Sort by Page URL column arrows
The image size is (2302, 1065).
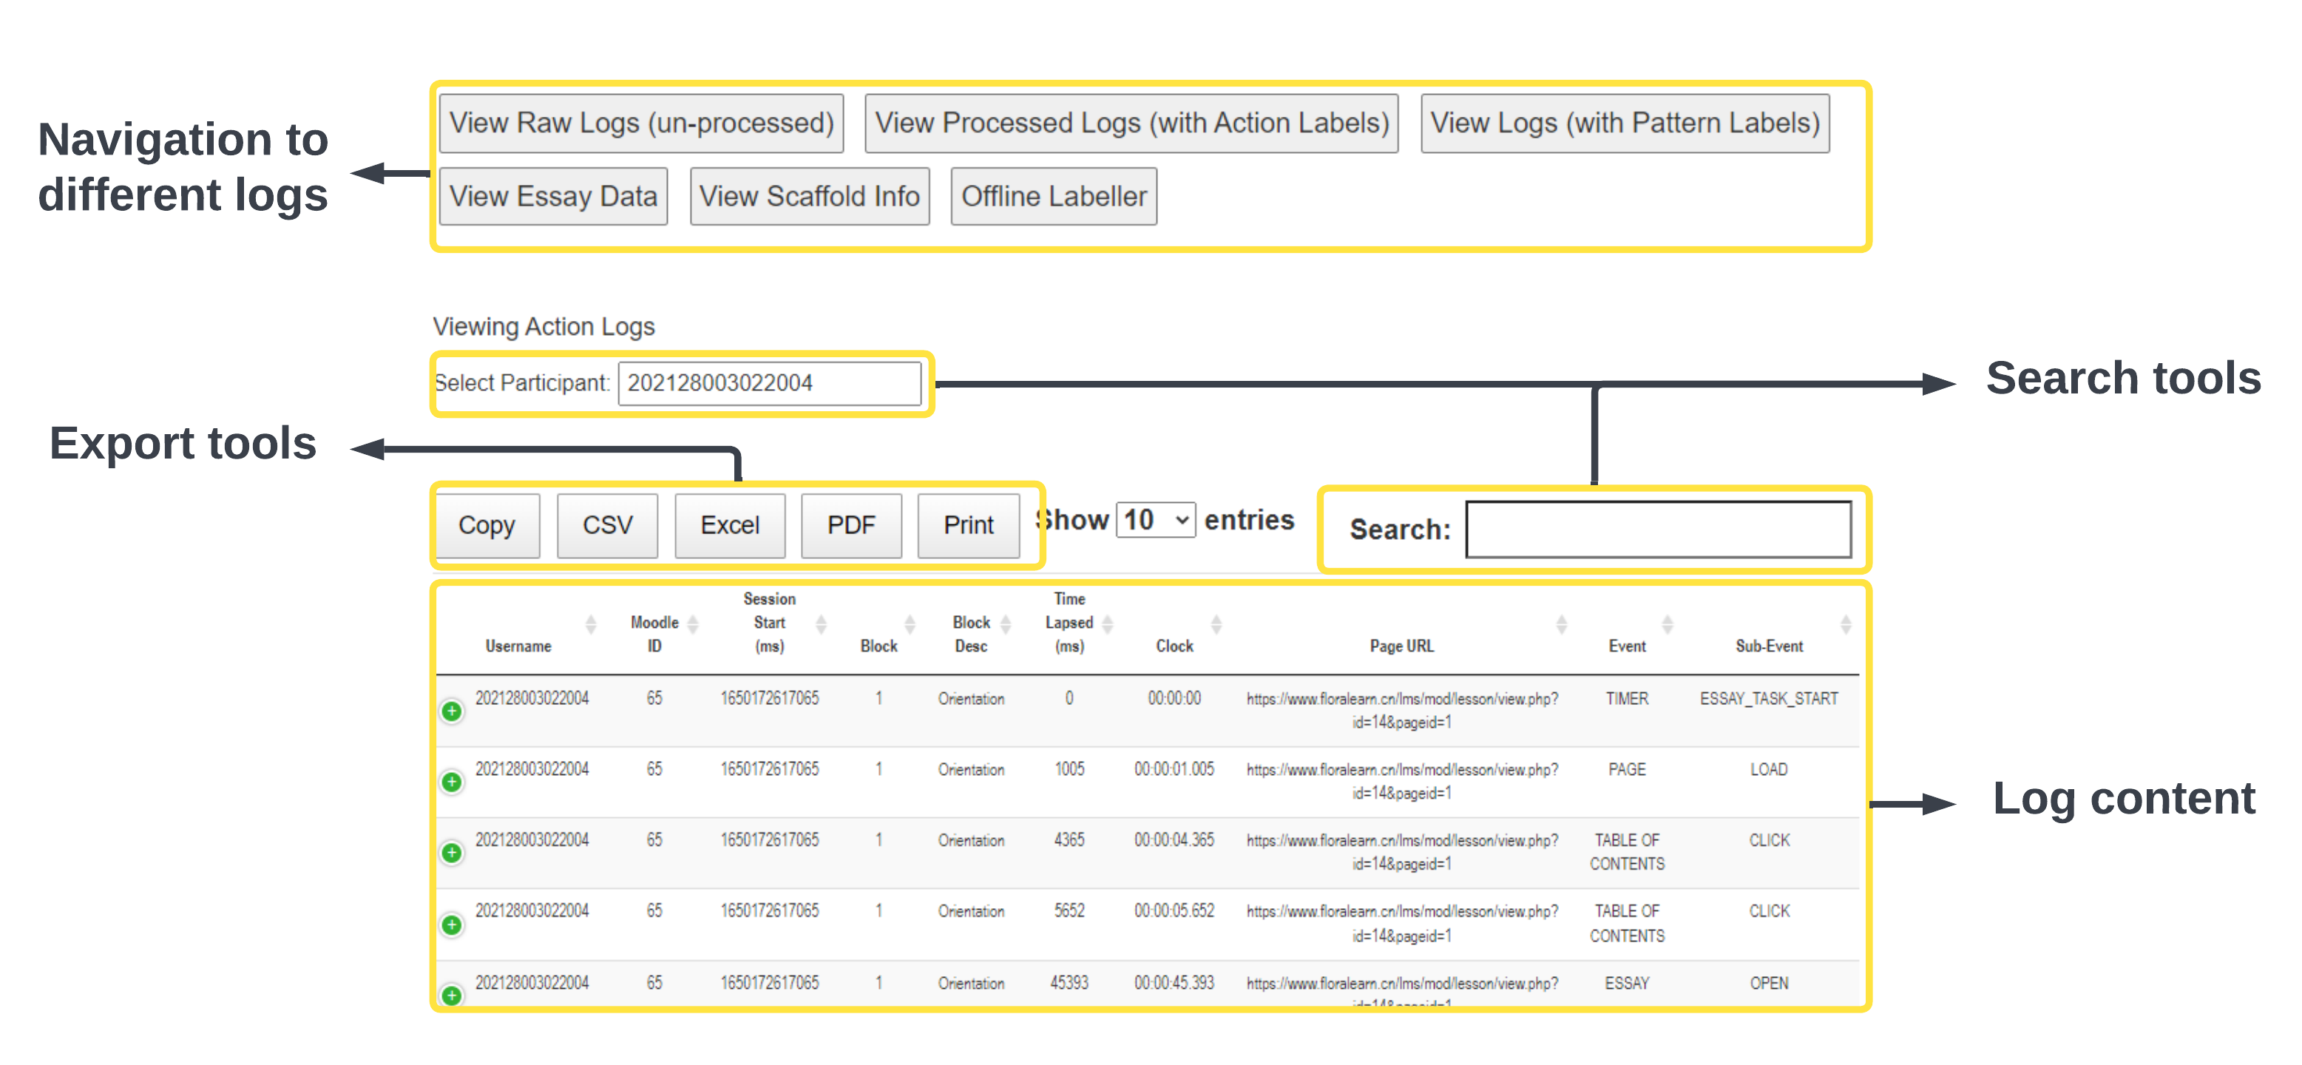point(1561,623)
